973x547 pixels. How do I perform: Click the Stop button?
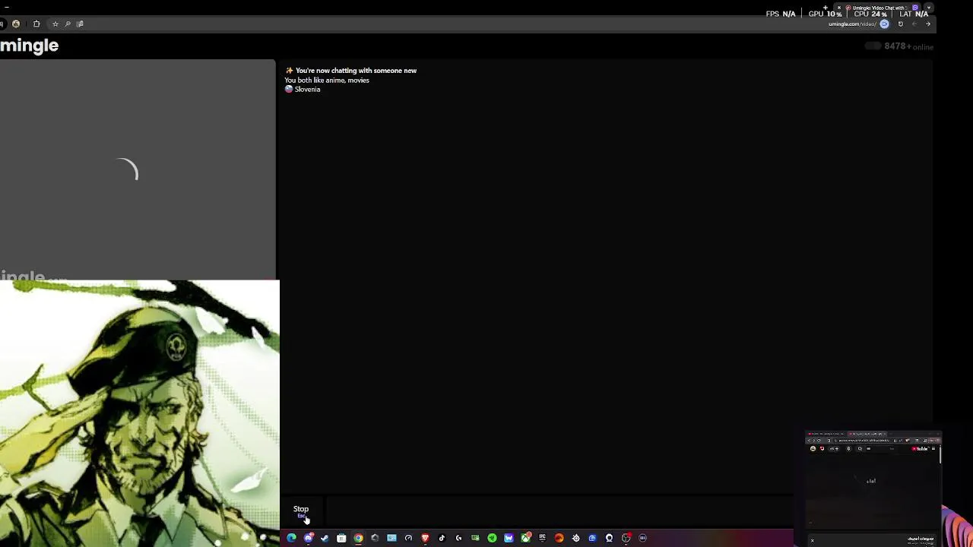pos(301,511)
